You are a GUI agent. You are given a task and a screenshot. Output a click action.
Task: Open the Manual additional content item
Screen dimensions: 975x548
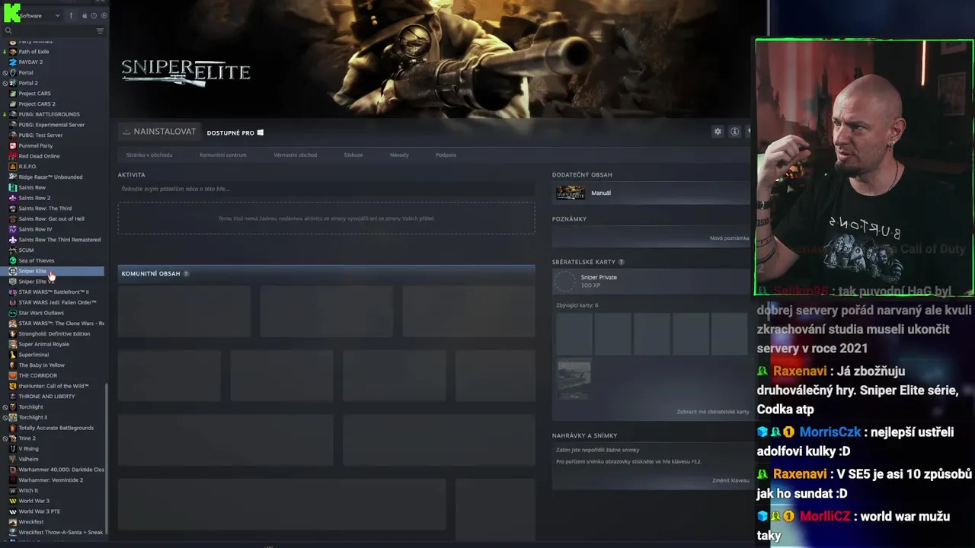coord(651,193)
